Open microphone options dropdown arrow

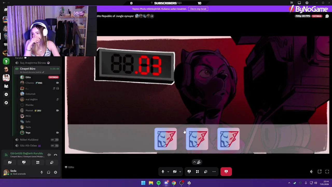pos(168,171)
